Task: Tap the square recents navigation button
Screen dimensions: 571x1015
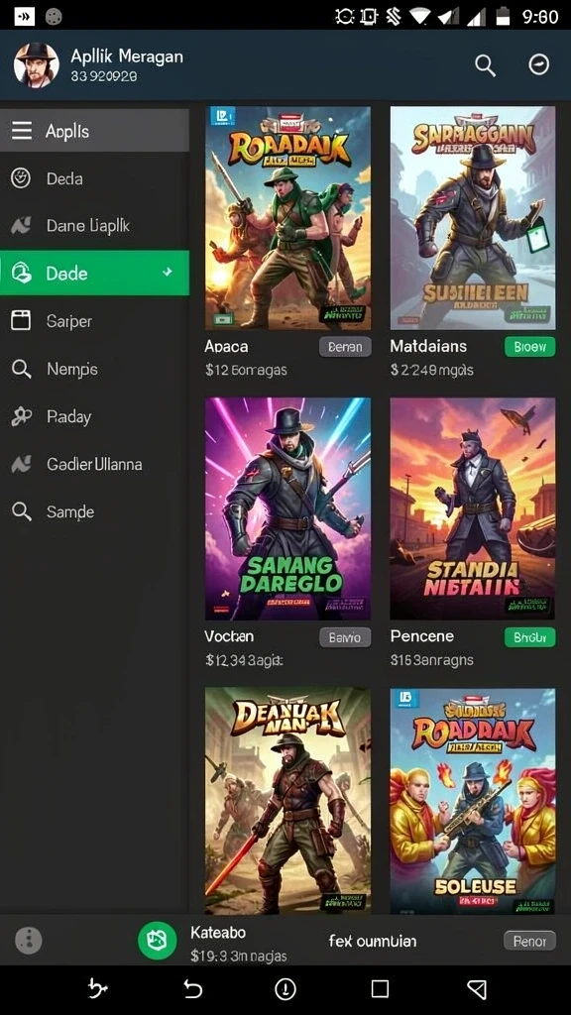Action: [380, 989]
